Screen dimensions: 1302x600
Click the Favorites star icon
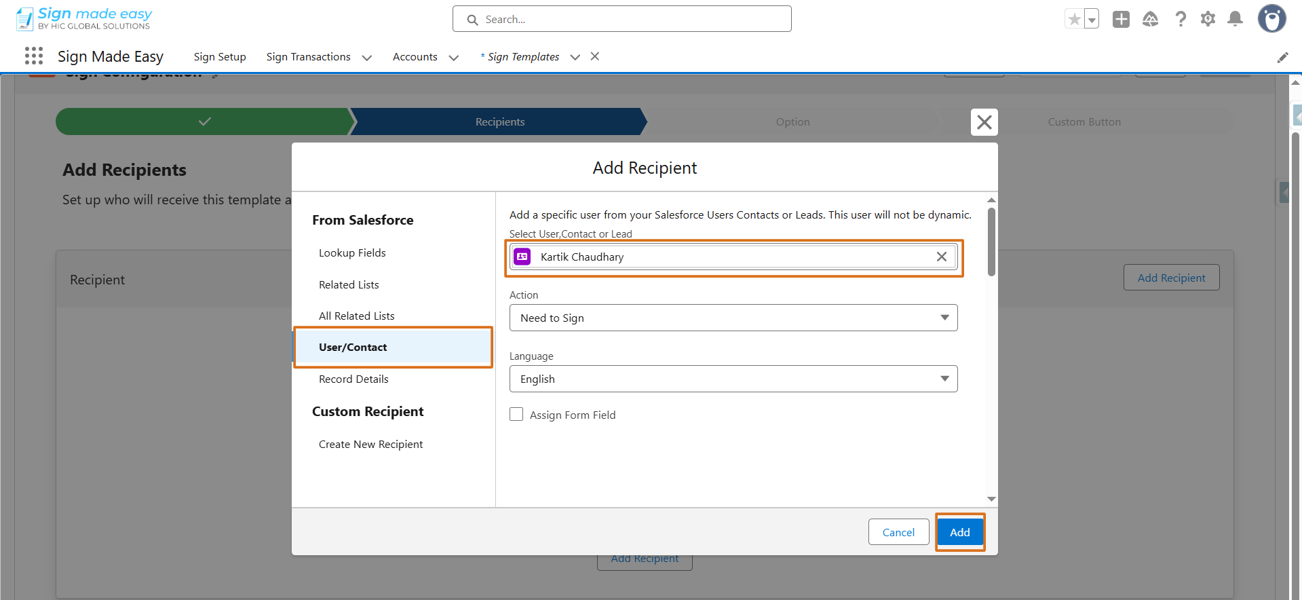tap(1074, 20)
